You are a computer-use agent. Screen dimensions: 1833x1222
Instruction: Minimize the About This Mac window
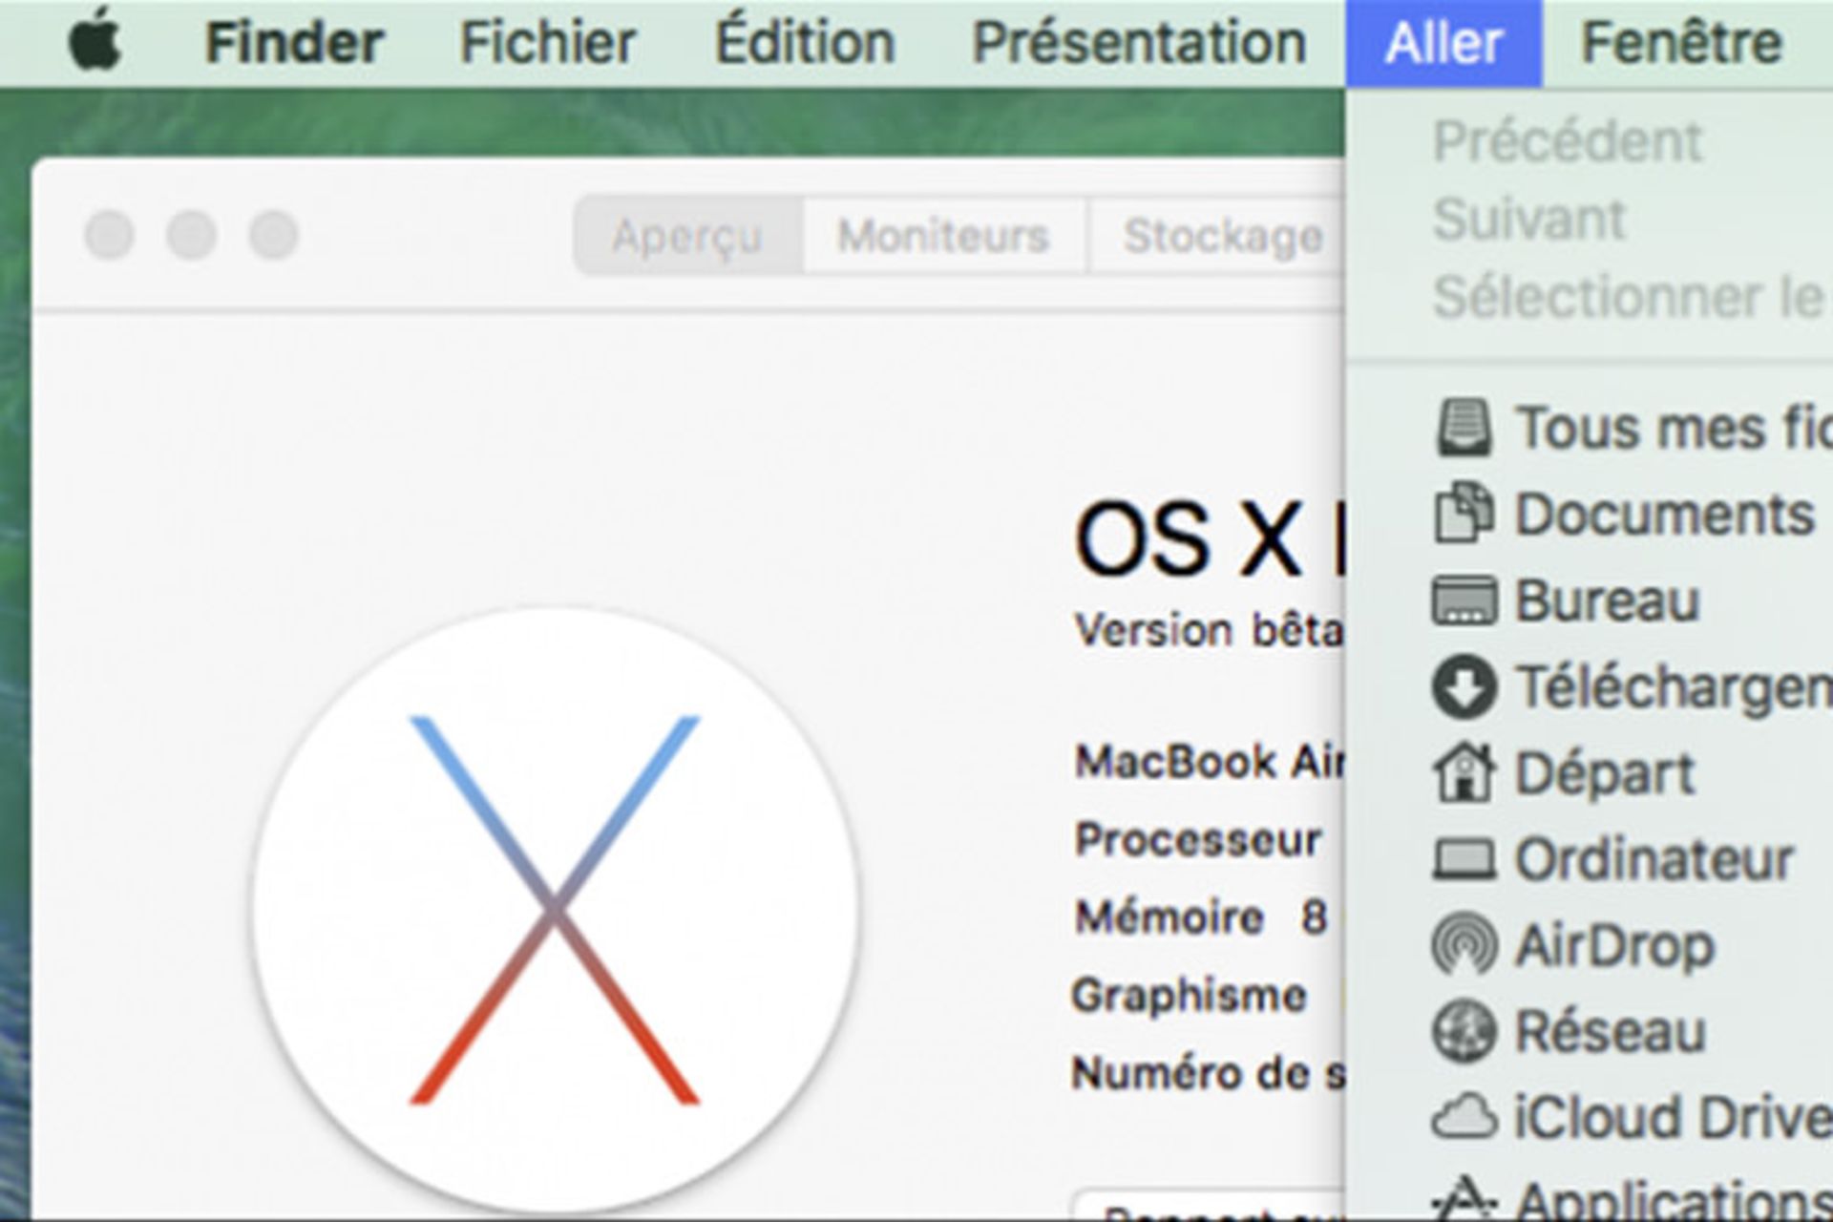[x=191, y=235]
